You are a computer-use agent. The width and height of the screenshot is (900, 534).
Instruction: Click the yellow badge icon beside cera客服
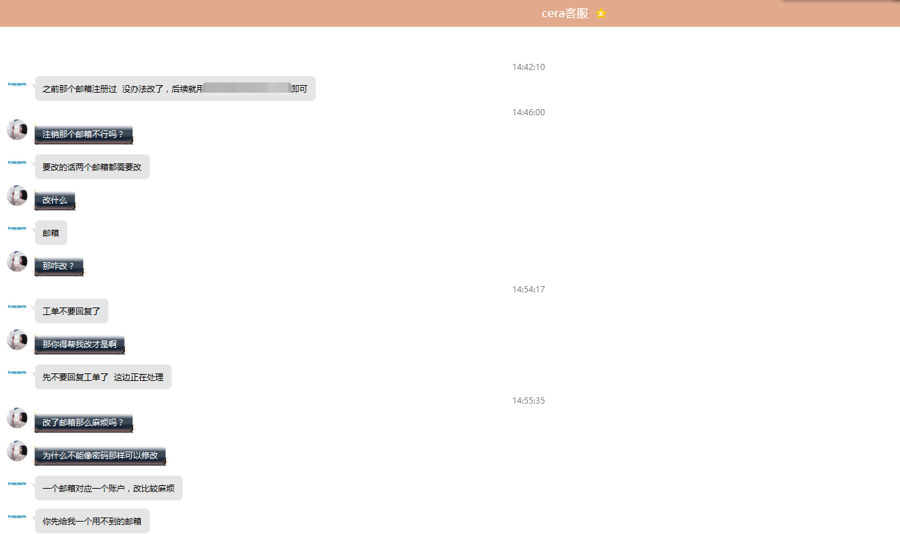[x=601, y=14]
